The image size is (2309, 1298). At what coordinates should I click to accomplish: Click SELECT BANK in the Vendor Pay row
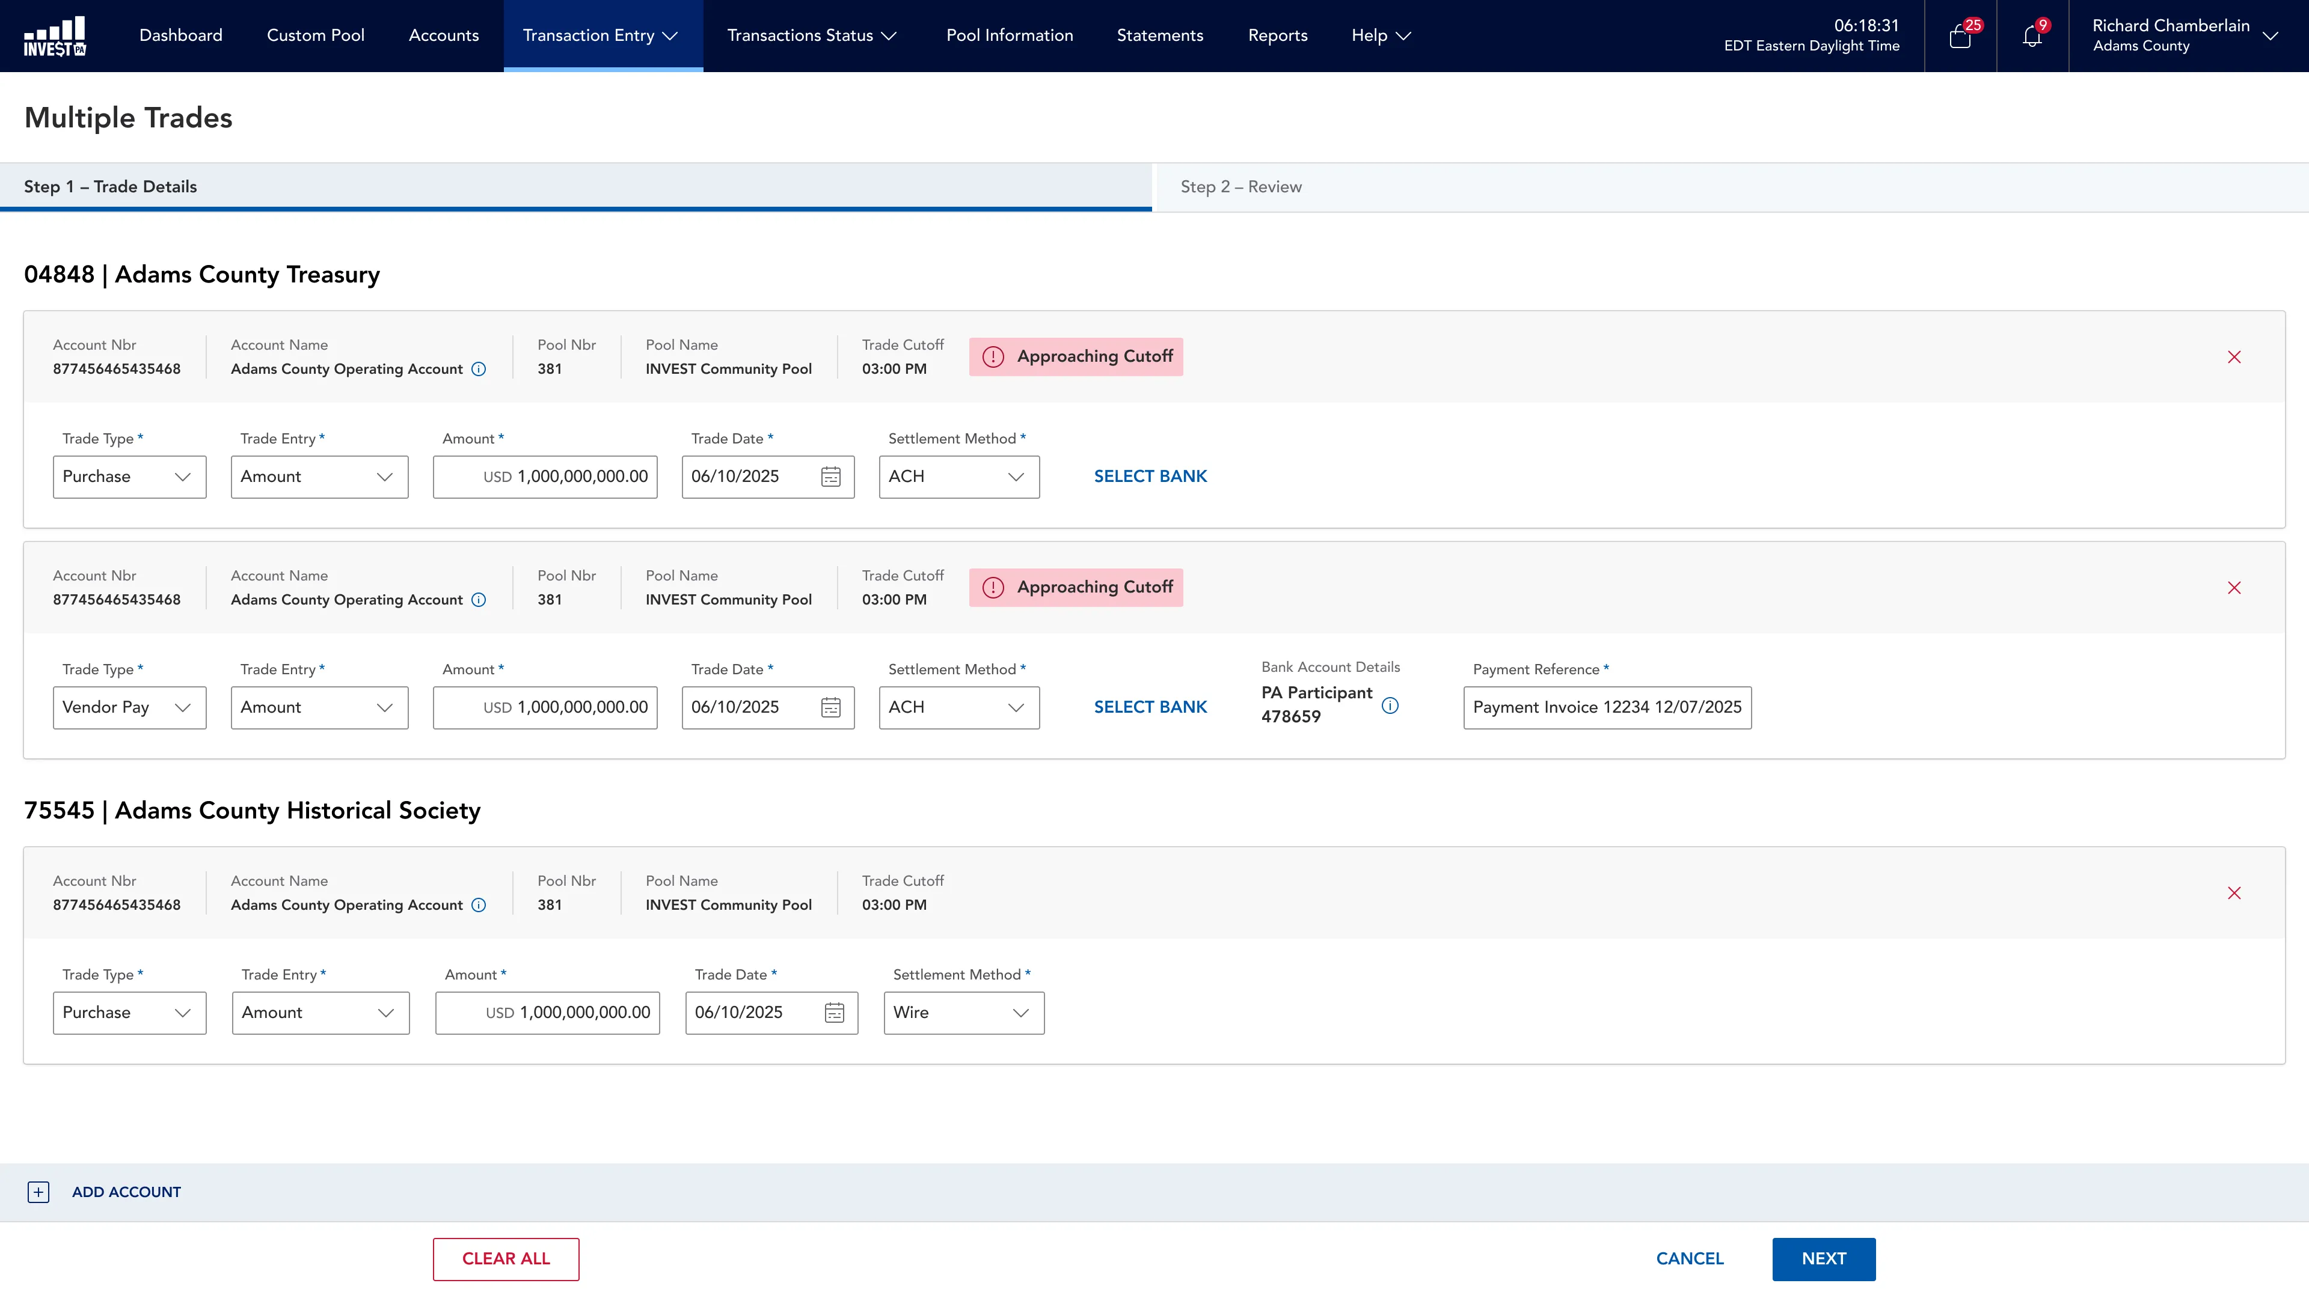click(1150, 708)
